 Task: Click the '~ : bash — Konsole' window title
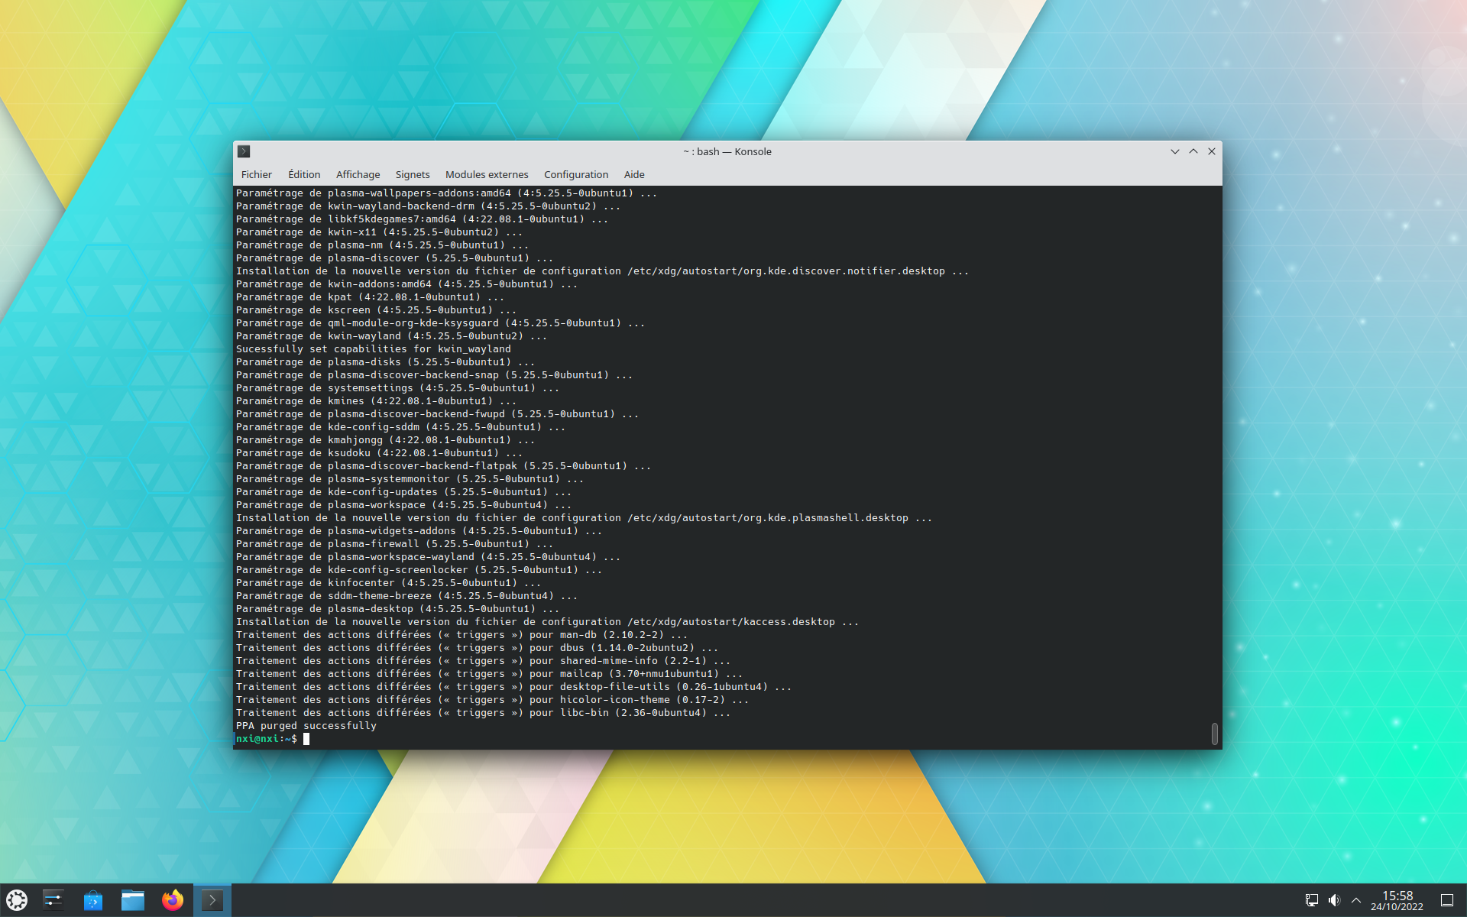(x=727, y=151)
